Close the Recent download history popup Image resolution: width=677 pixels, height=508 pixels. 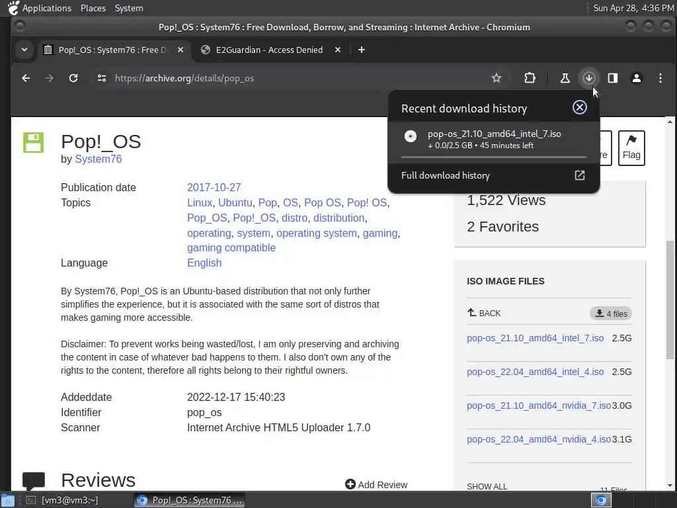click(x=579, y=107)
